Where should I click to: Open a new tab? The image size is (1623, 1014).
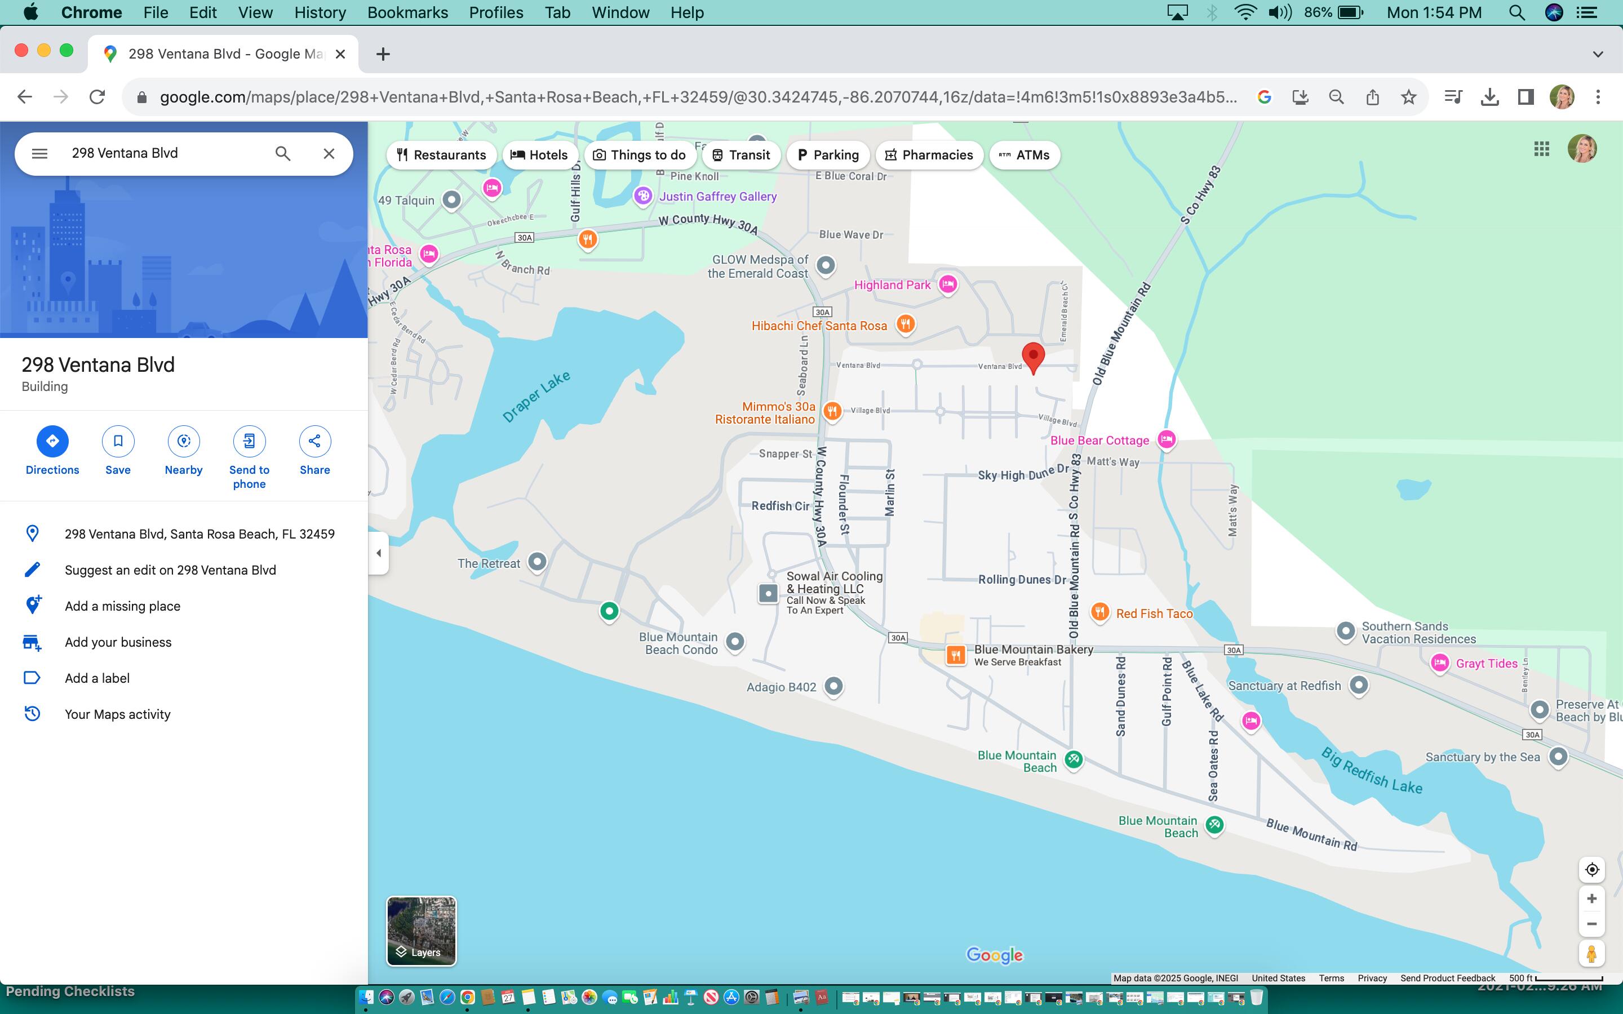[x=383, y=54]
